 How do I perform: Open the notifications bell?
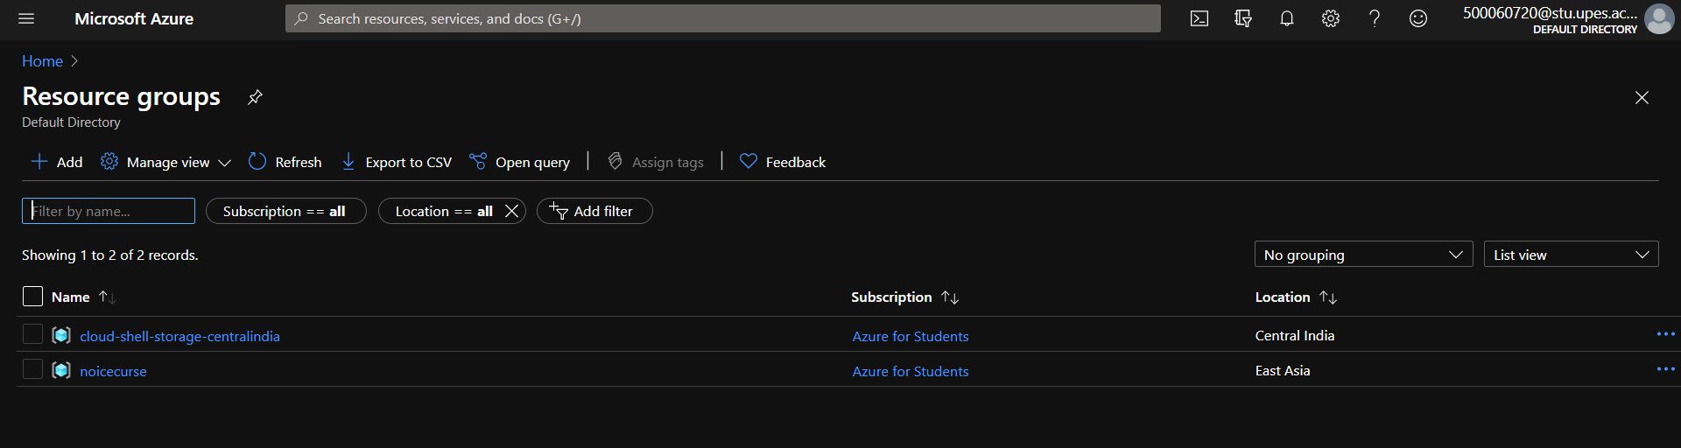coord(1287,18)
